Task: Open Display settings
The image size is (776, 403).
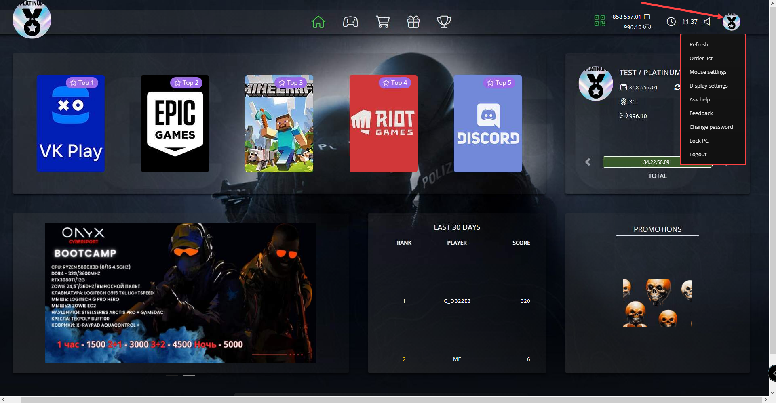Action: [x=709, y=86]
